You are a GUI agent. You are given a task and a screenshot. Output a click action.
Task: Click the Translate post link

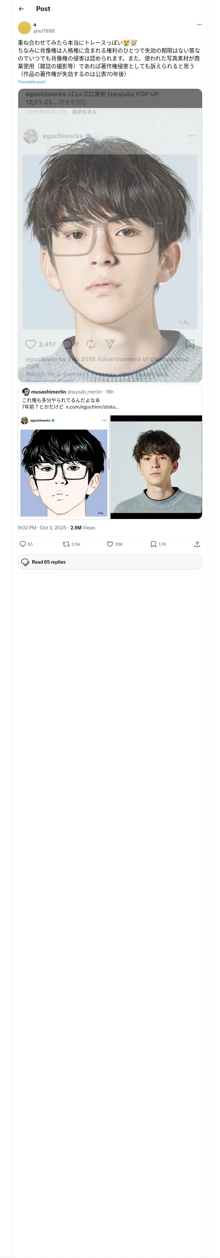(x=31, y=82)
